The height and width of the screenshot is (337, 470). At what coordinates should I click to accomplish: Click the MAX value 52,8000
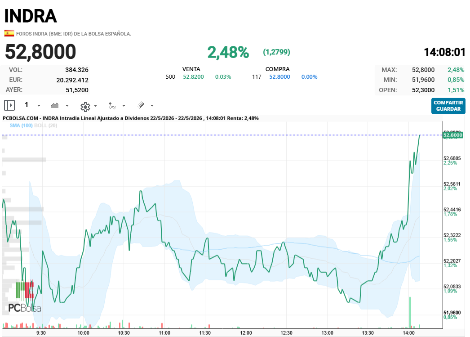[x=423, y=70]
